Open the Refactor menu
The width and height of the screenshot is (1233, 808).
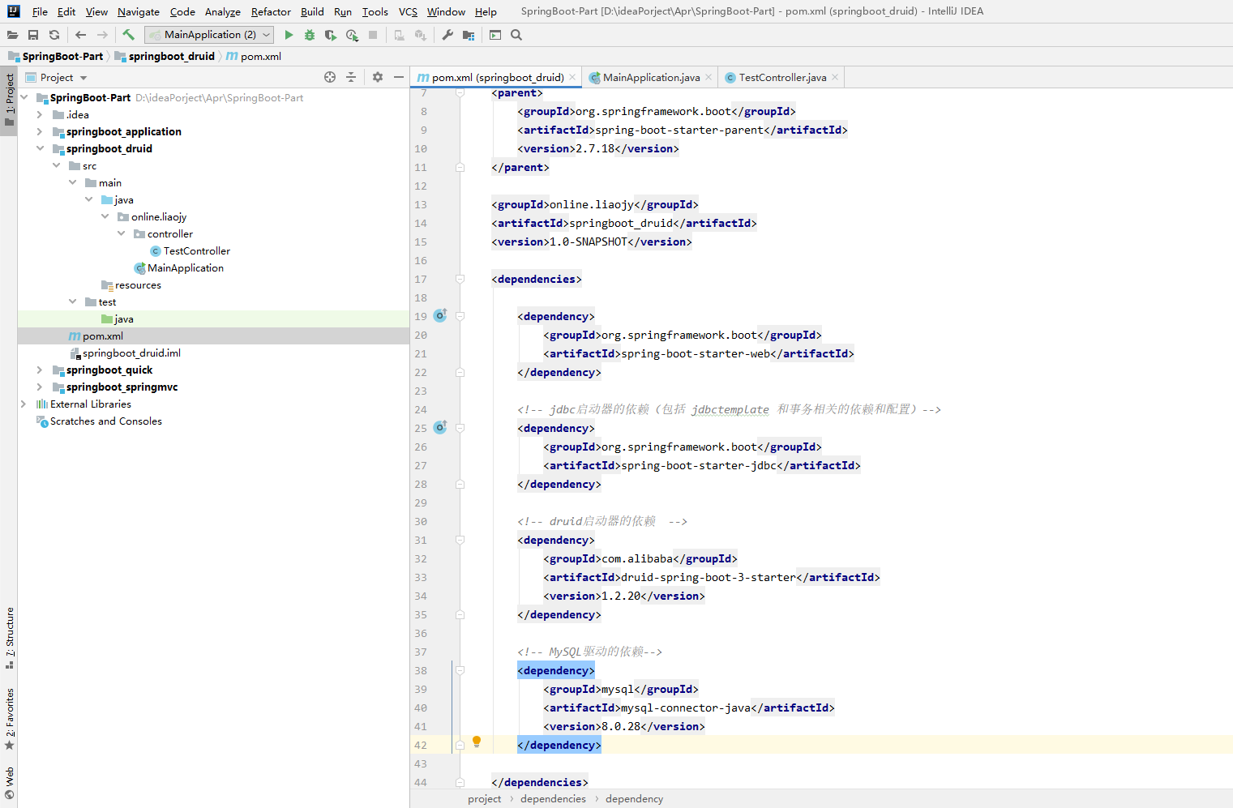click(x=271, y=11)
